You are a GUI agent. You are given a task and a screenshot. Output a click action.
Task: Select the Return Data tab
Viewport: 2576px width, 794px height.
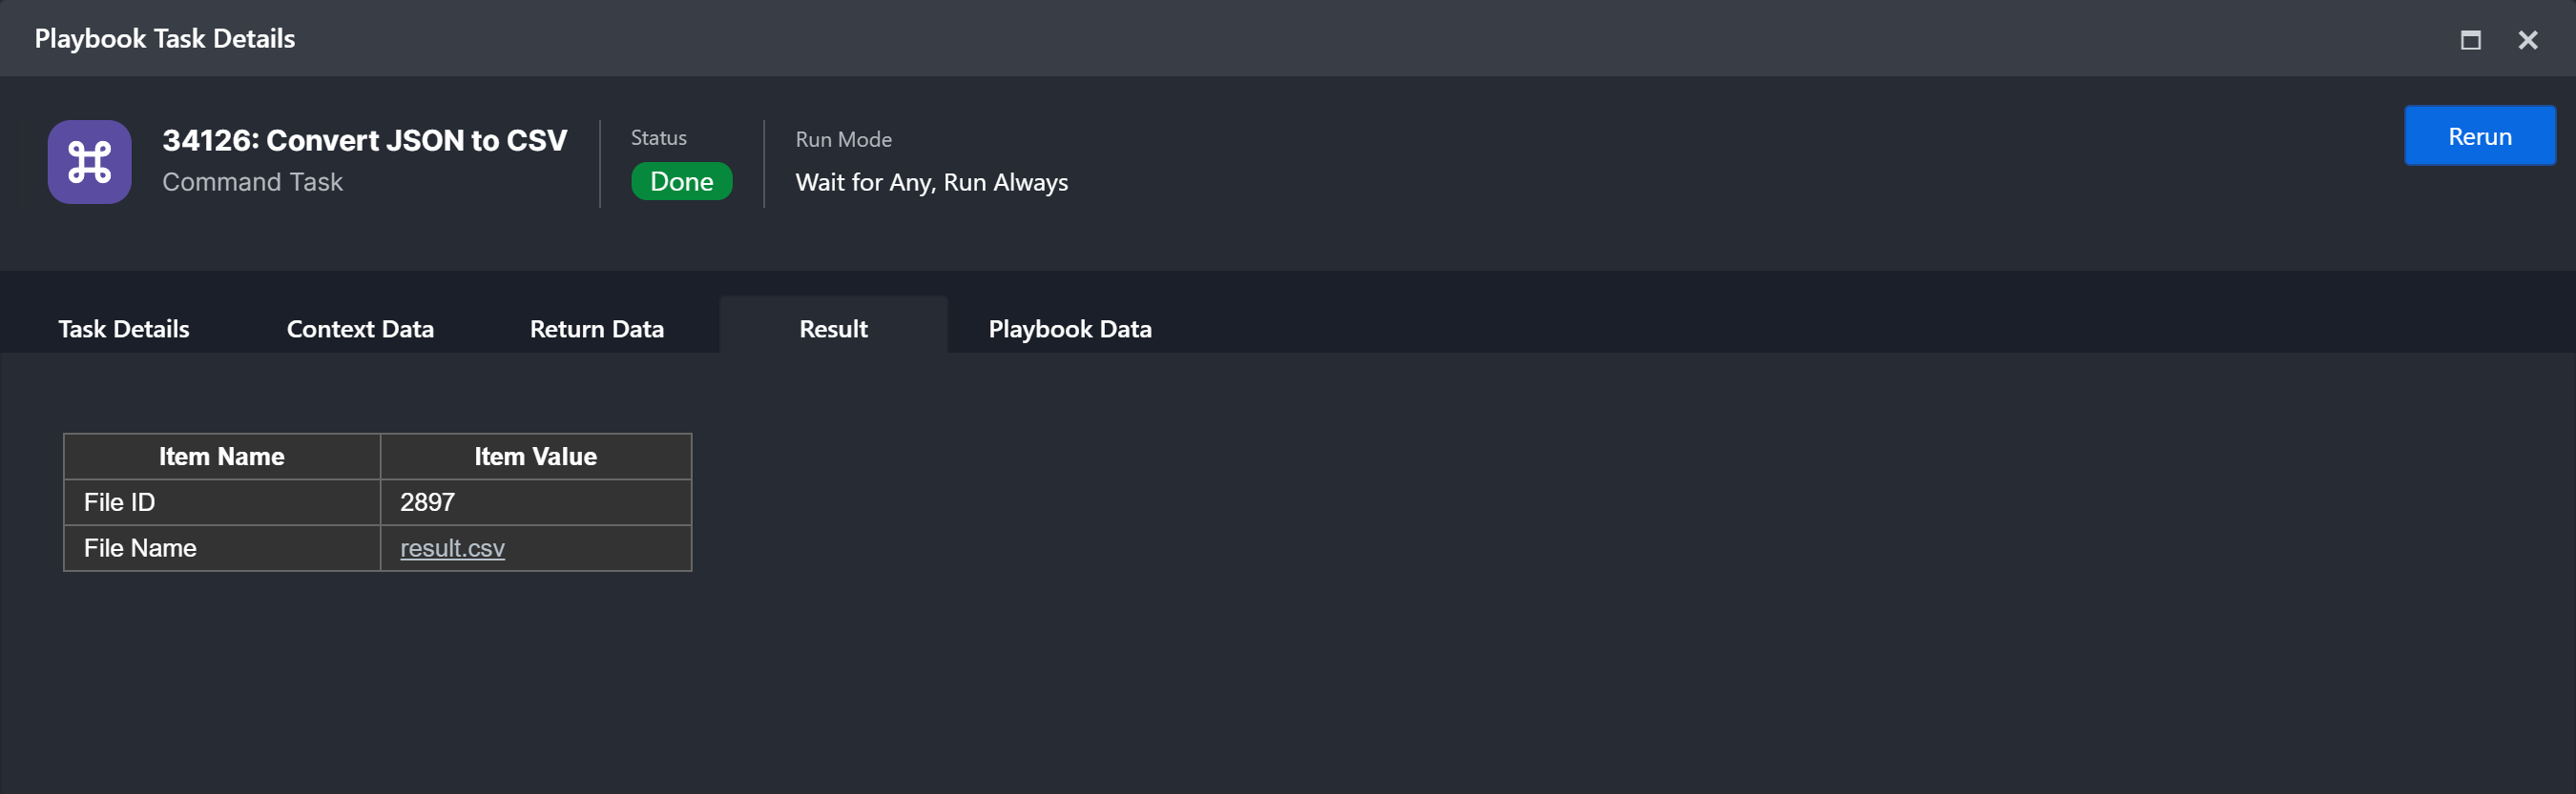pos(596,329)
